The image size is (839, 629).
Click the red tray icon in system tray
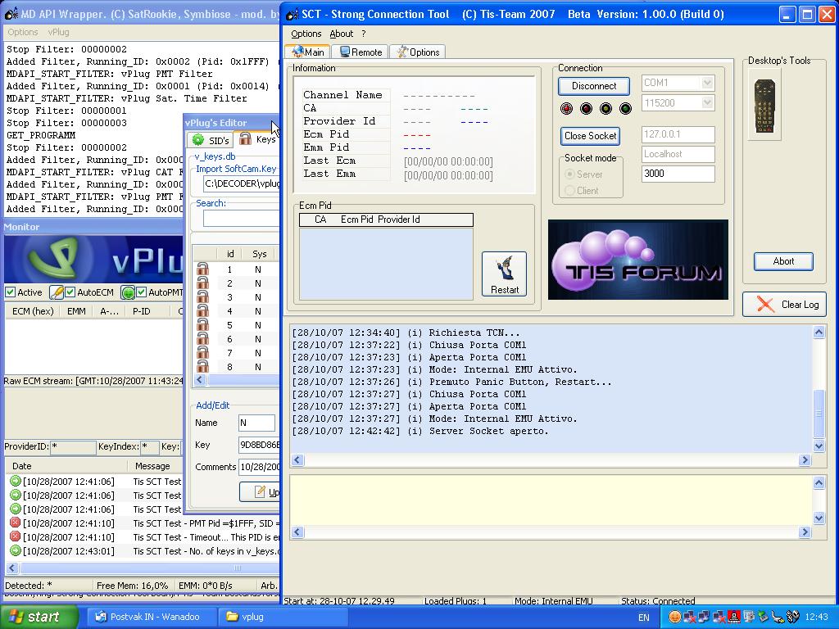coord(735,618)
